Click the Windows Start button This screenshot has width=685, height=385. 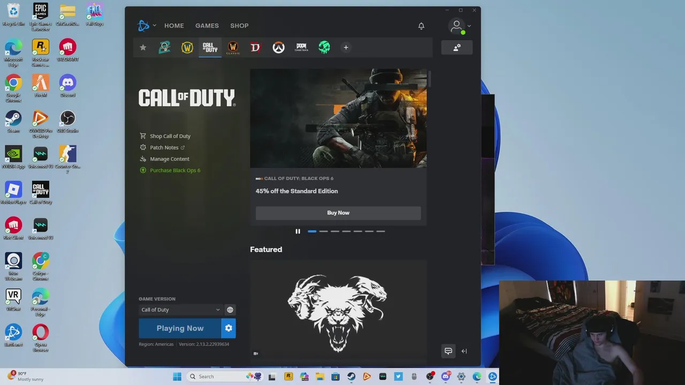(177, 376)
